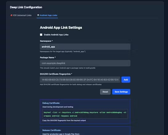Focus the SHA256 Certificate Fingerprints input
168x135 pixels.
[x=80, y=80]
